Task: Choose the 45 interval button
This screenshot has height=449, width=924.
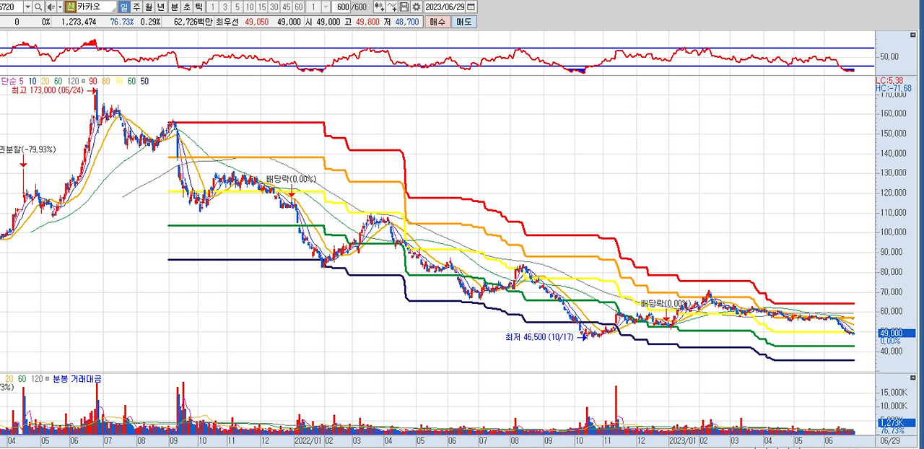Action: coord(287,6)
